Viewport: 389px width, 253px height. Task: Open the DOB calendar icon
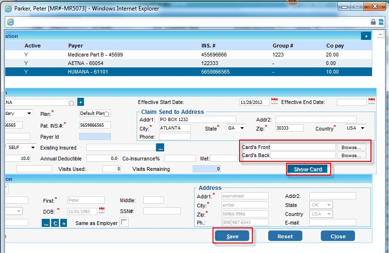pos(102,211)
